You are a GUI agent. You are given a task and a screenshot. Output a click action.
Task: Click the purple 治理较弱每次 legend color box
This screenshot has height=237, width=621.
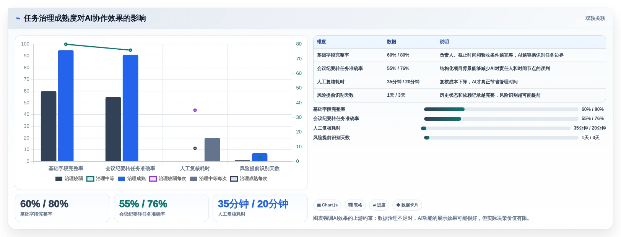pyautogui.click(x=153, y=179)
